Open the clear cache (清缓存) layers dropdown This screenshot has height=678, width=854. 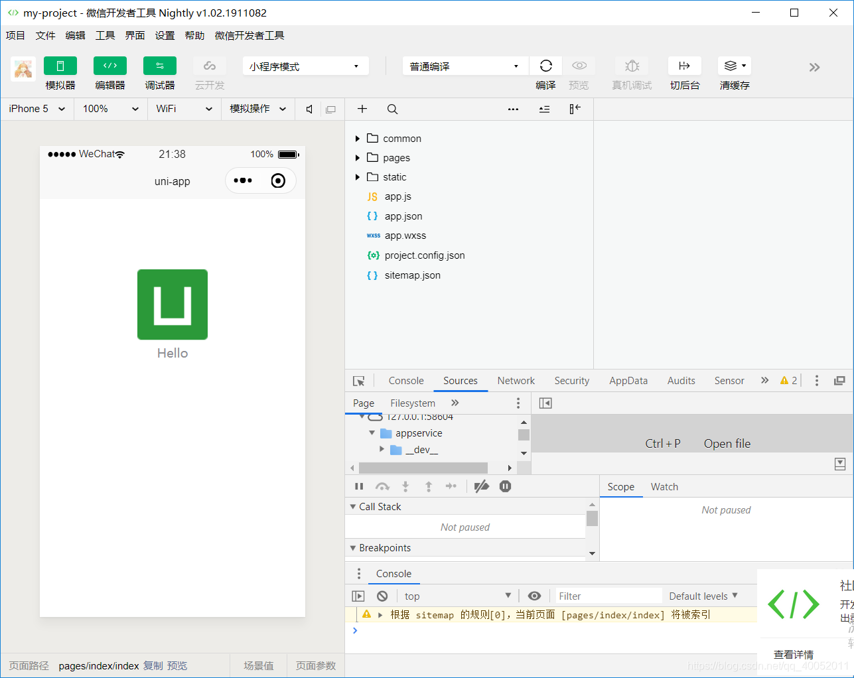(x=735, y=66)
